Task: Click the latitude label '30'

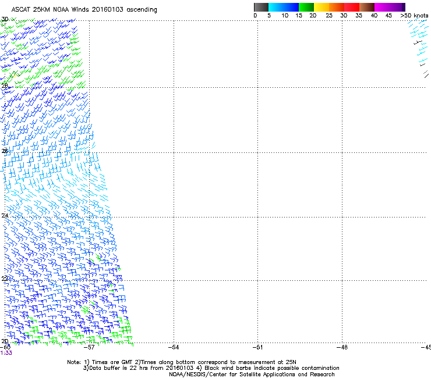Action: pos(5,19)
